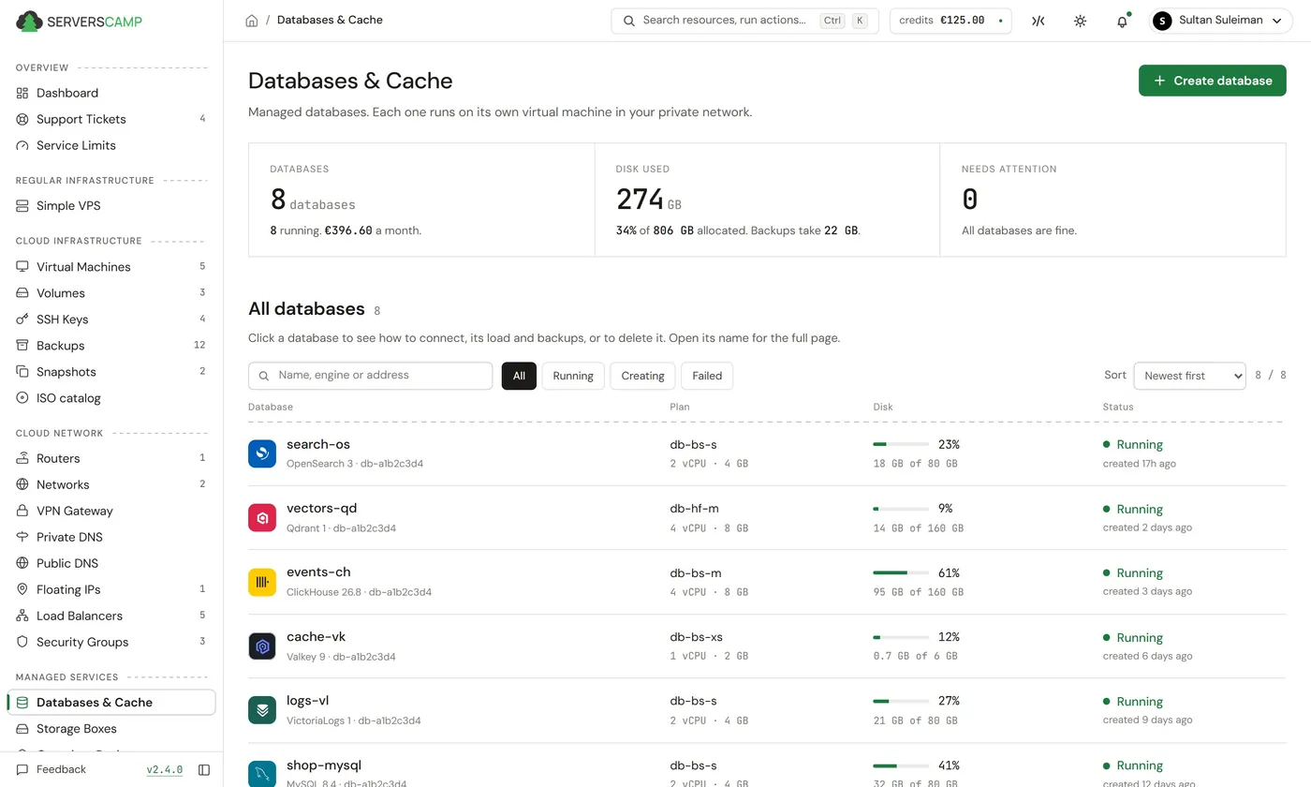Click the collapse-width arrows icon in header
This screenshot has height=787, width=1311.
pos(1038,21)
